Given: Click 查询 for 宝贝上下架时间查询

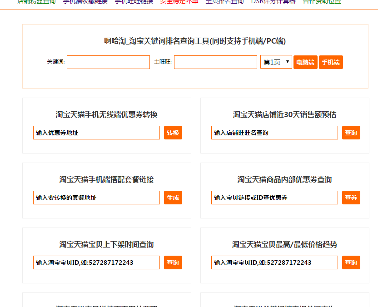Looking at the screenshot, I should [x=173, y=262].
